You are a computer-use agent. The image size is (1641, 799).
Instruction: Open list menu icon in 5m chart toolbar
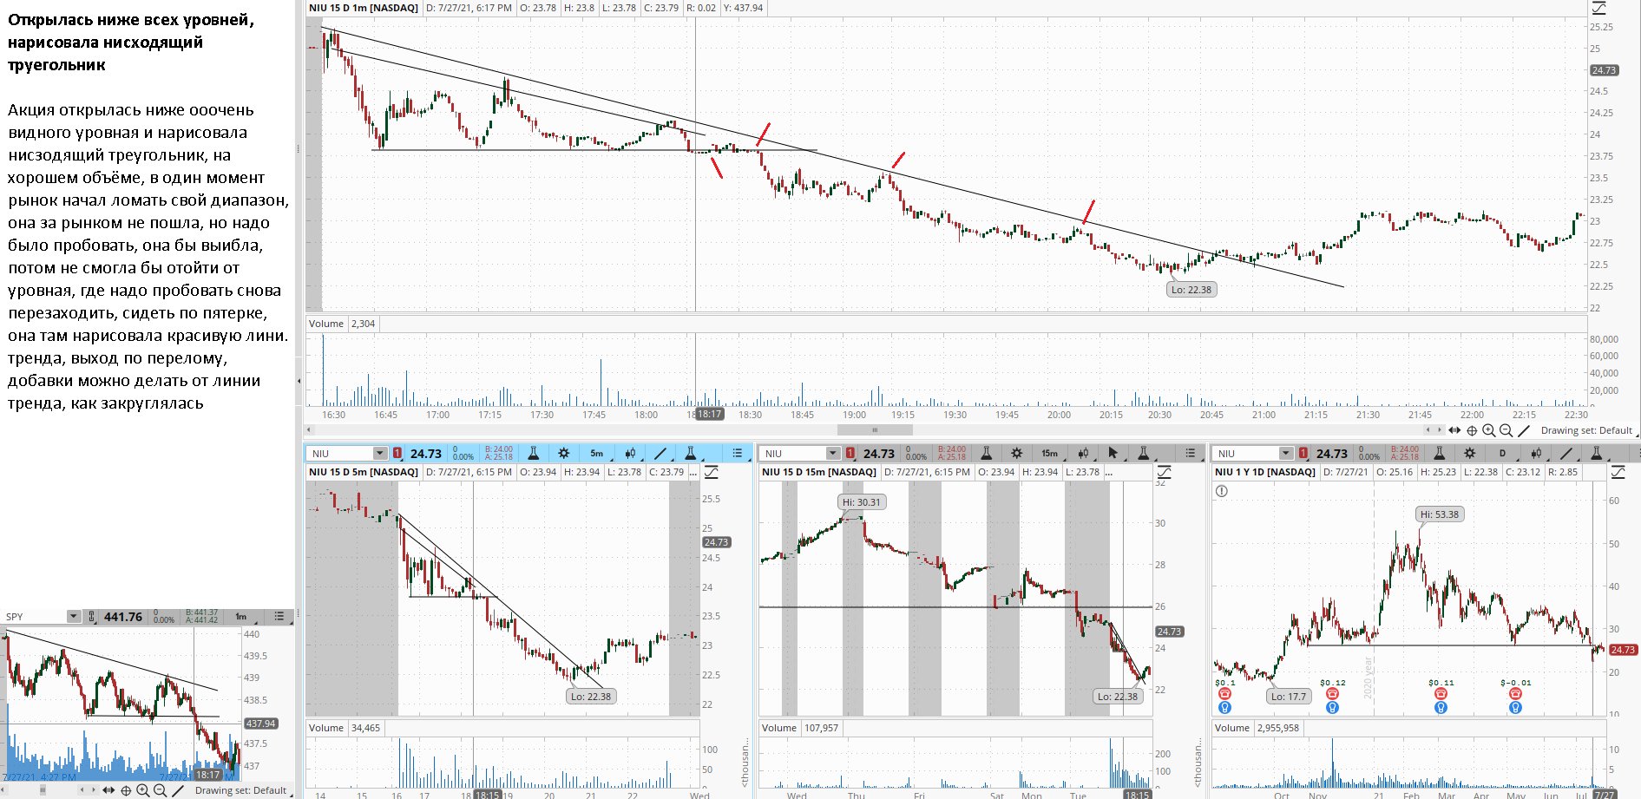738,453
